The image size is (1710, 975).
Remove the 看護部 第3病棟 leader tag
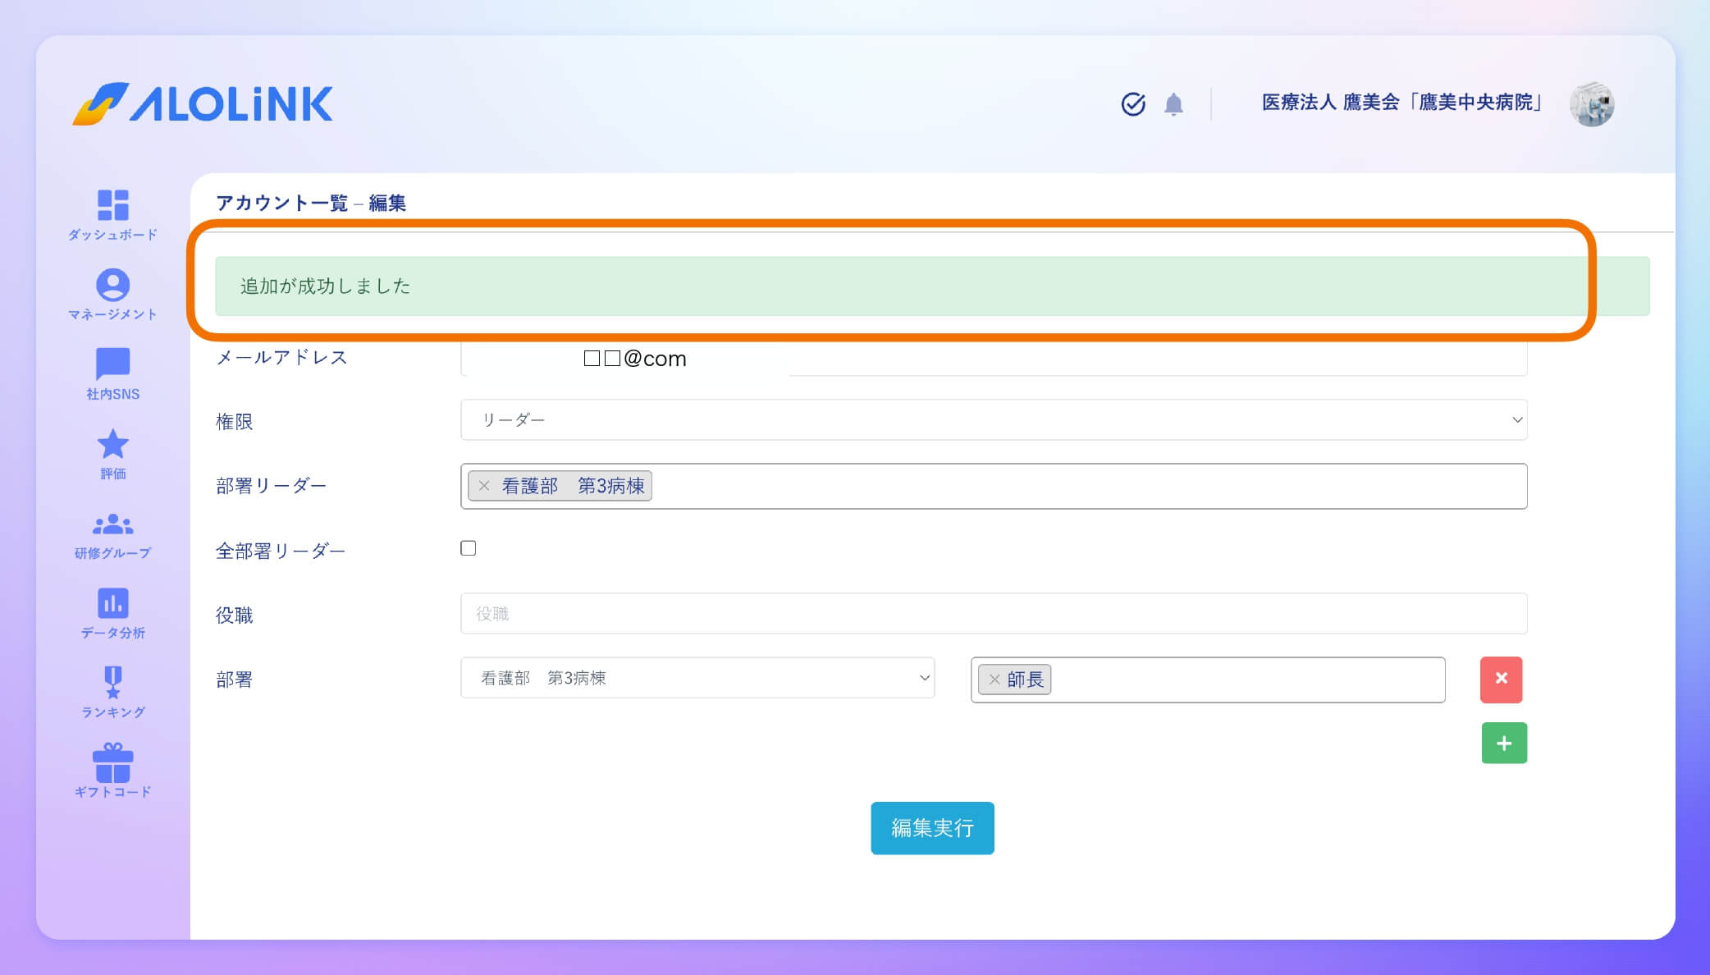coord(484,486)
